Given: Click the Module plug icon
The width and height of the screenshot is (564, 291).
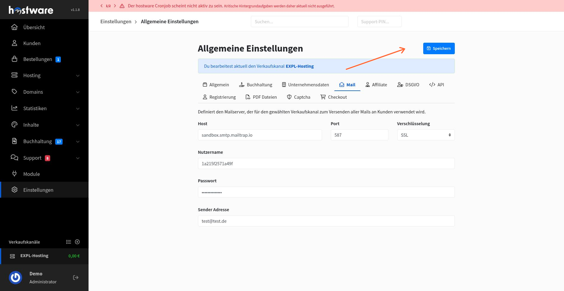Looking at the screenshot, I should [x=14, y=174].
